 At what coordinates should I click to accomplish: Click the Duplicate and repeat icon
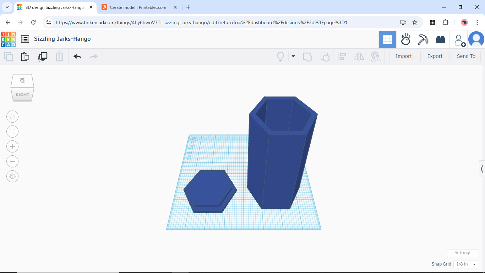[x=43, y=57]
